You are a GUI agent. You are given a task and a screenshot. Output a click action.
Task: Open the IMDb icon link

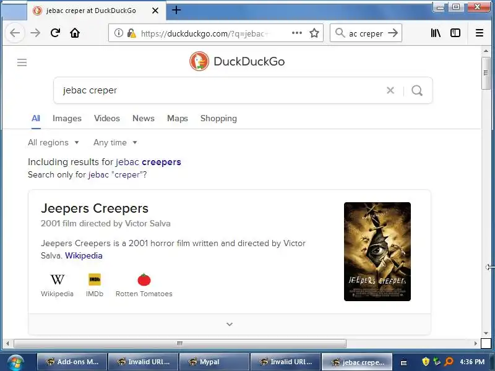point(95,279)
